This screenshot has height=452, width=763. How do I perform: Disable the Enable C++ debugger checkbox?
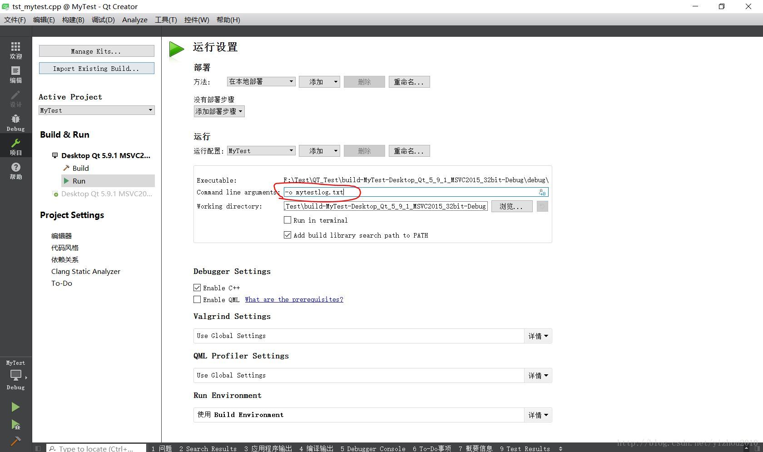[197, 288]
